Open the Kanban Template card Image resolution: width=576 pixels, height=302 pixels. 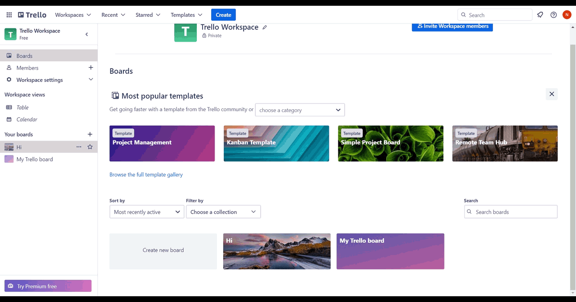276,143
